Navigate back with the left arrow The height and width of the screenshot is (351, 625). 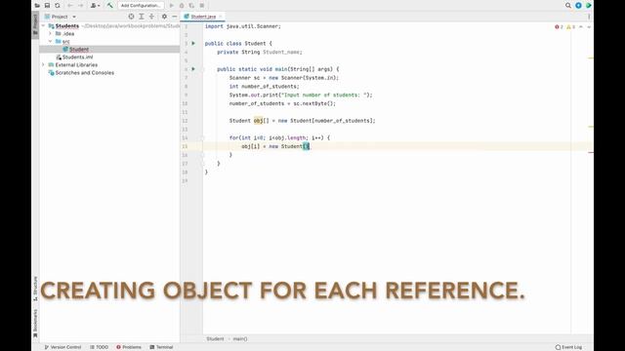pos(70,6)
